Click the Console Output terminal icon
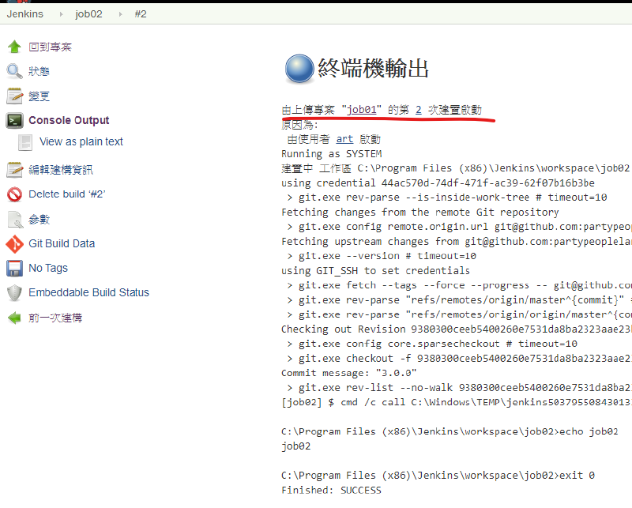The width and height of the screenshot is (632, 508). pos(14,121)
